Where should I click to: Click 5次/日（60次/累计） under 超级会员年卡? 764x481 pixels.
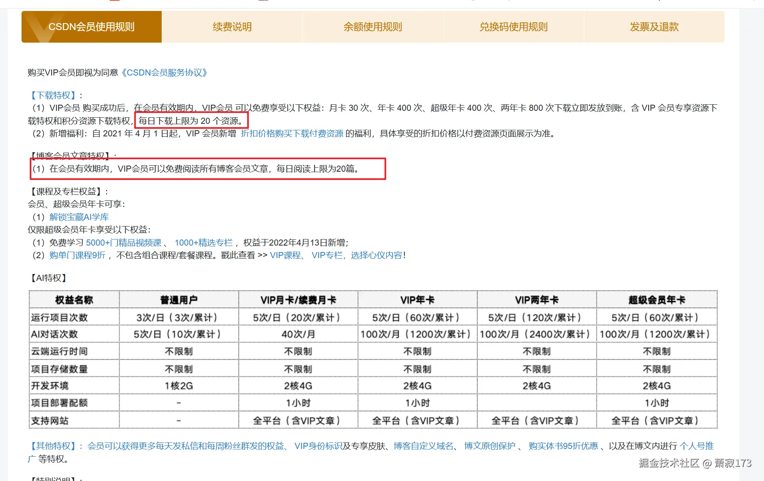coord(657,317)
